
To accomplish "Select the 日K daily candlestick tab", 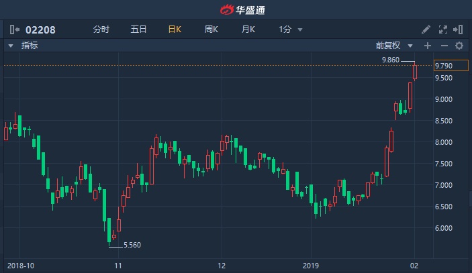I will click(175, 30).
